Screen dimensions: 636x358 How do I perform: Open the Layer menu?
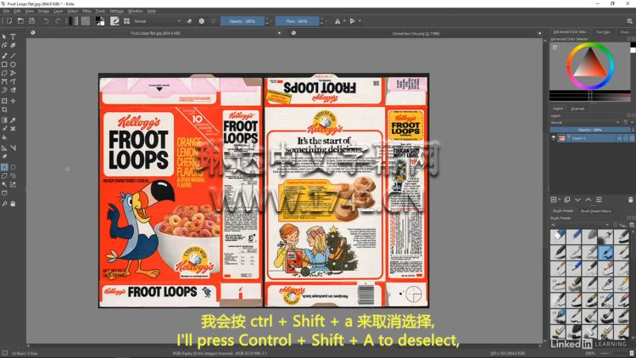58,11
